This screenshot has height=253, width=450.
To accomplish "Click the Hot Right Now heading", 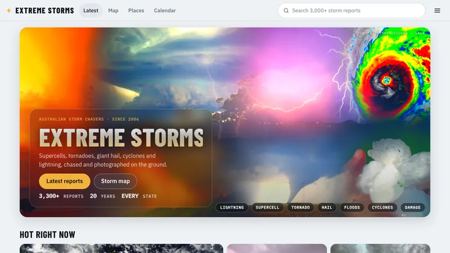I will coord(47,234).
